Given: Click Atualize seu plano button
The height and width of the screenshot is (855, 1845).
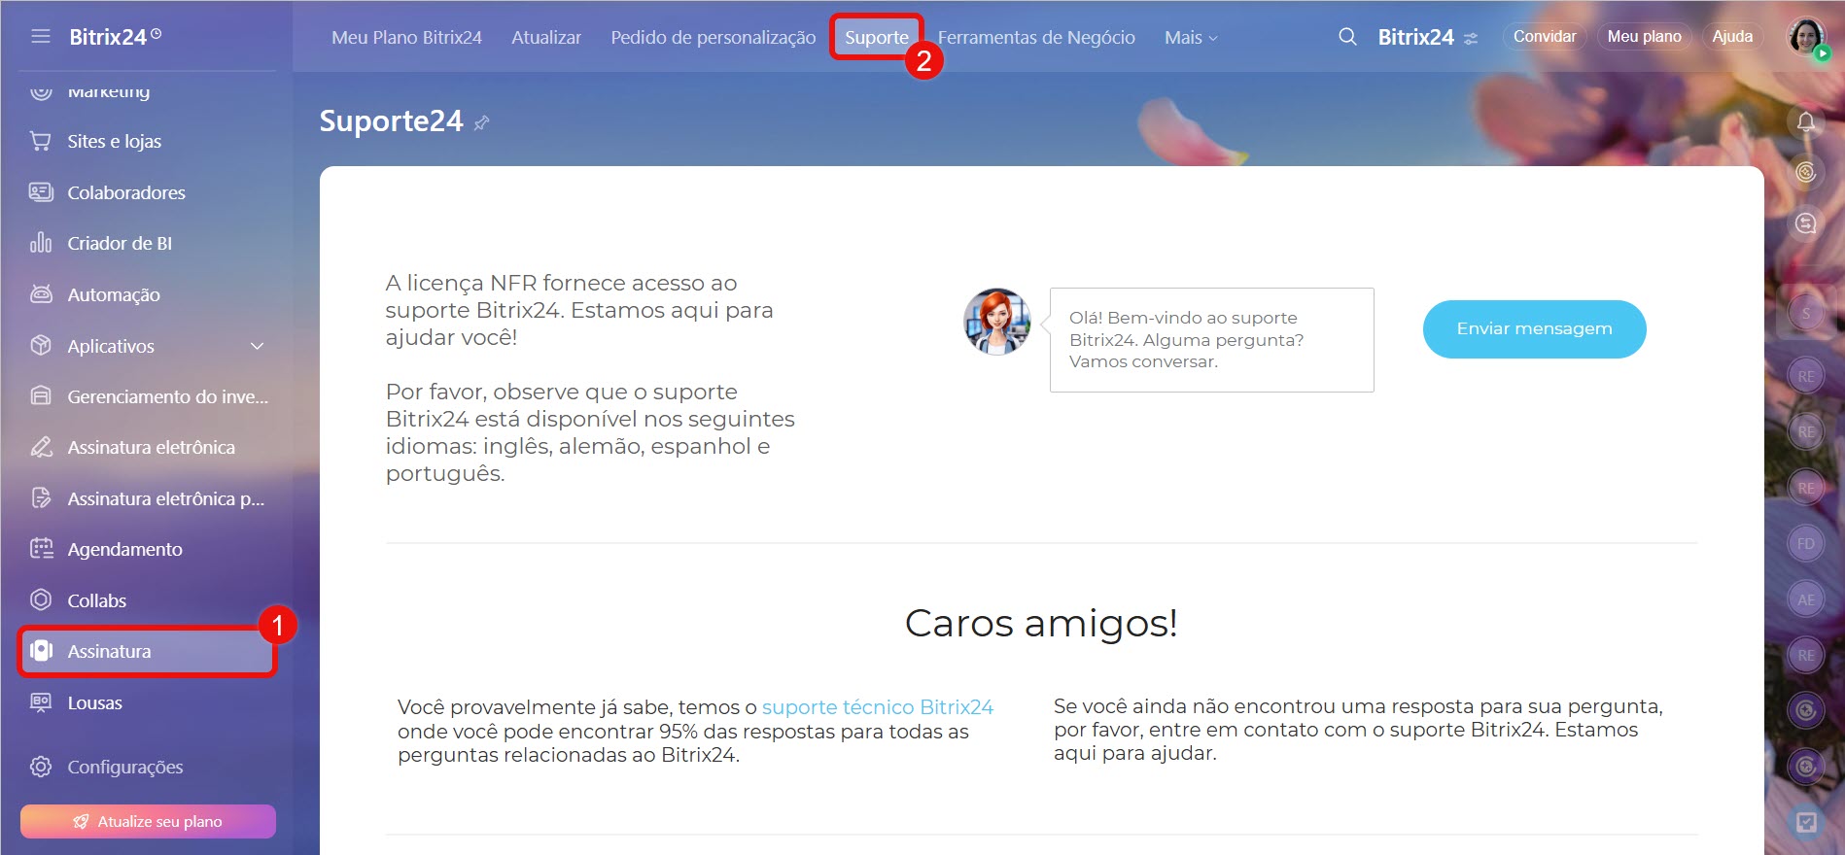Looking at the screenshot, I should click(x=148, y=821).
